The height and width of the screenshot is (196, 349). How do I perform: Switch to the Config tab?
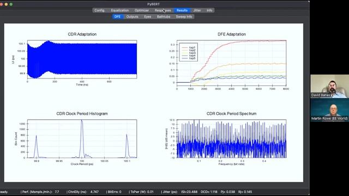point(99,10)
